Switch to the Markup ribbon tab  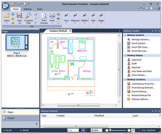point(28,9)
